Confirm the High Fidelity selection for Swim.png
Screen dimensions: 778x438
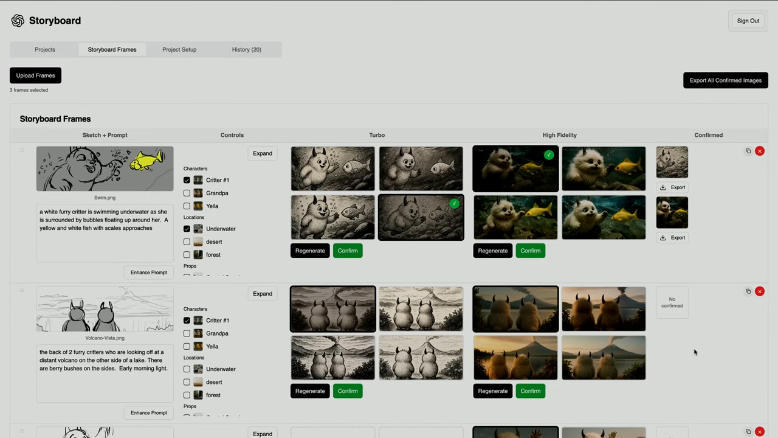(x=531, y=251)
